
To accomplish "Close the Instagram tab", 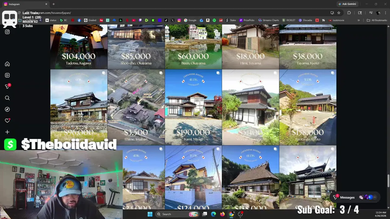I will coord(46,4).
